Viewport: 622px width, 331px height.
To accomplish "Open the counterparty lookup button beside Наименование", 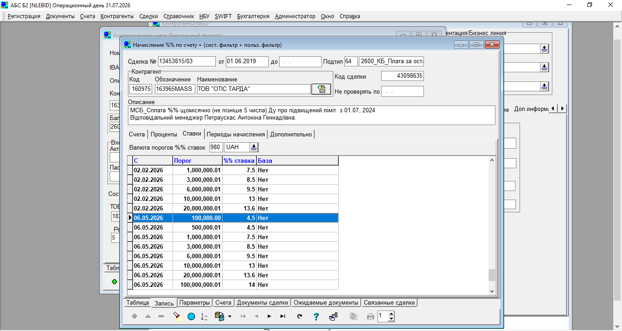I will point(321,89).
